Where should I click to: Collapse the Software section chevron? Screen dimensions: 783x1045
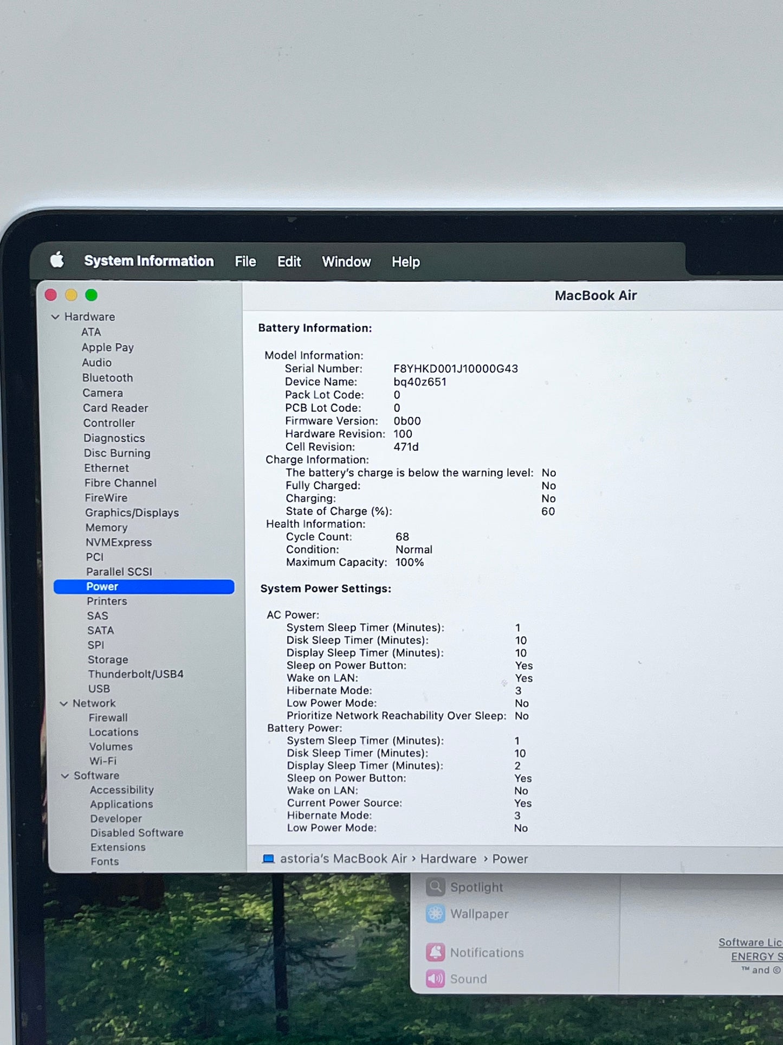(65, 776)
